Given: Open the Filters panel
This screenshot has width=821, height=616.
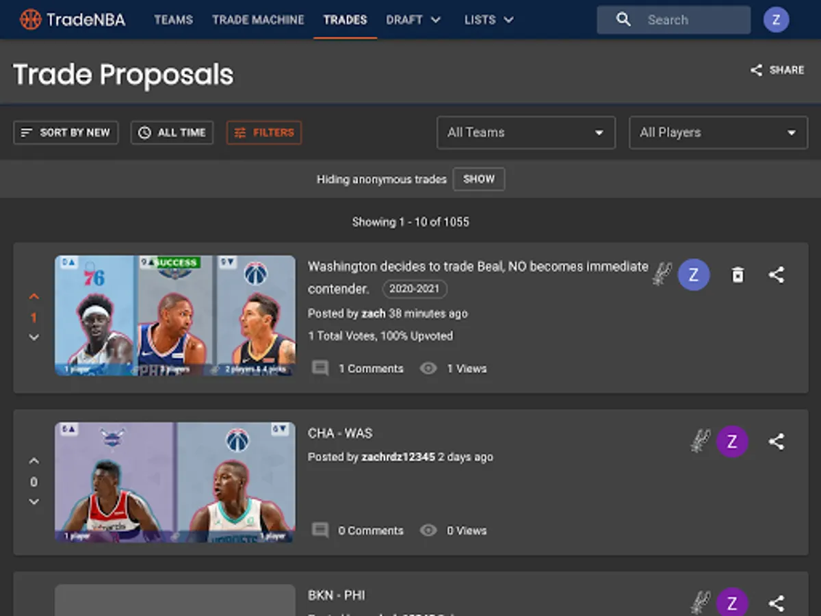Looking at the screenshot, I should coord(264,133).
